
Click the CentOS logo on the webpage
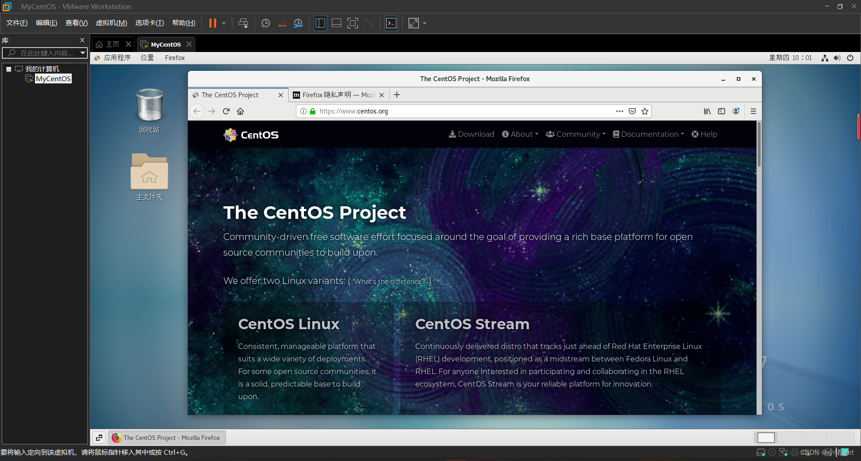251,135
